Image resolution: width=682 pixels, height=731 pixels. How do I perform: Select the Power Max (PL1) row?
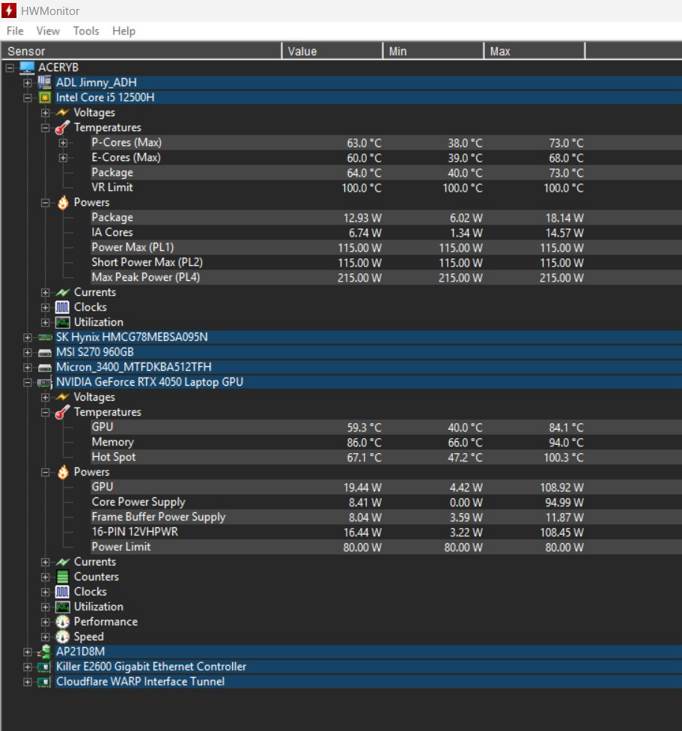386,247
